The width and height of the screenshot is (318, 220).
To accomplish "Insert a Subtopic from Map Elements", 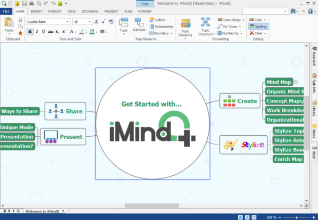I will click(139, 24).
